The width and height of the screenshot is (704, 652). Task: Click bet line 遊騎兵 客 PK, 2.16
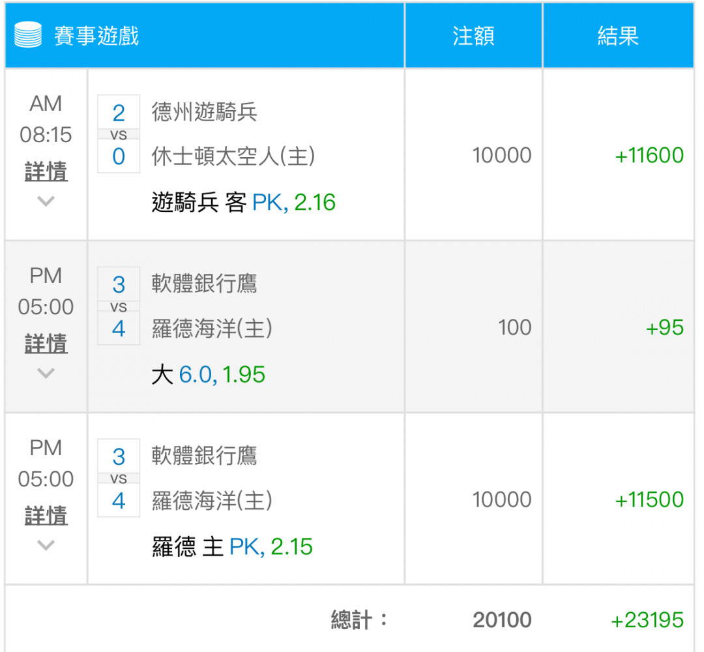click(x=244, y=202)
